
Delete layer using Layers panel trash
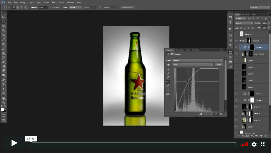point(265,136)
